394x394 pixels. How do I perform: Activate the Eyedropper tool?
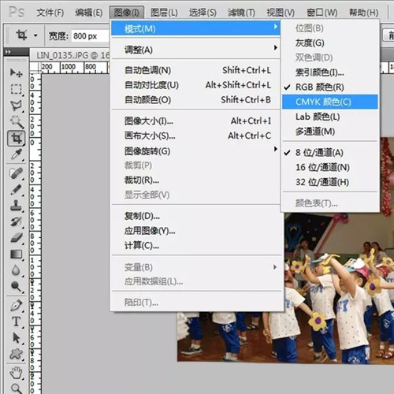[x=16, y=154]
